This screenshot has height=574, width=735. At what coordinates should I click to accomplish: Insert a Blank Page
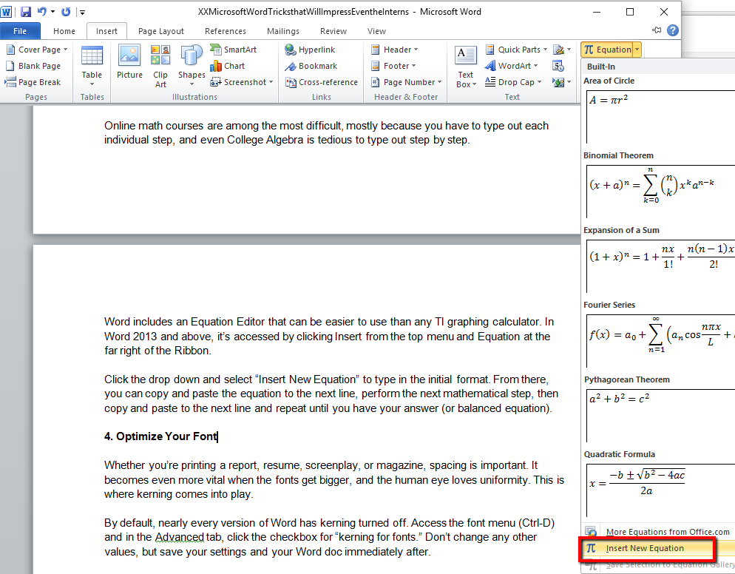33,66
